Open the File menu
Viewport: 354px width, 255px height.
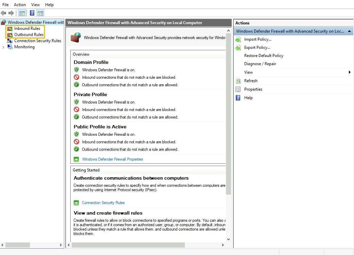coord(5,4)
